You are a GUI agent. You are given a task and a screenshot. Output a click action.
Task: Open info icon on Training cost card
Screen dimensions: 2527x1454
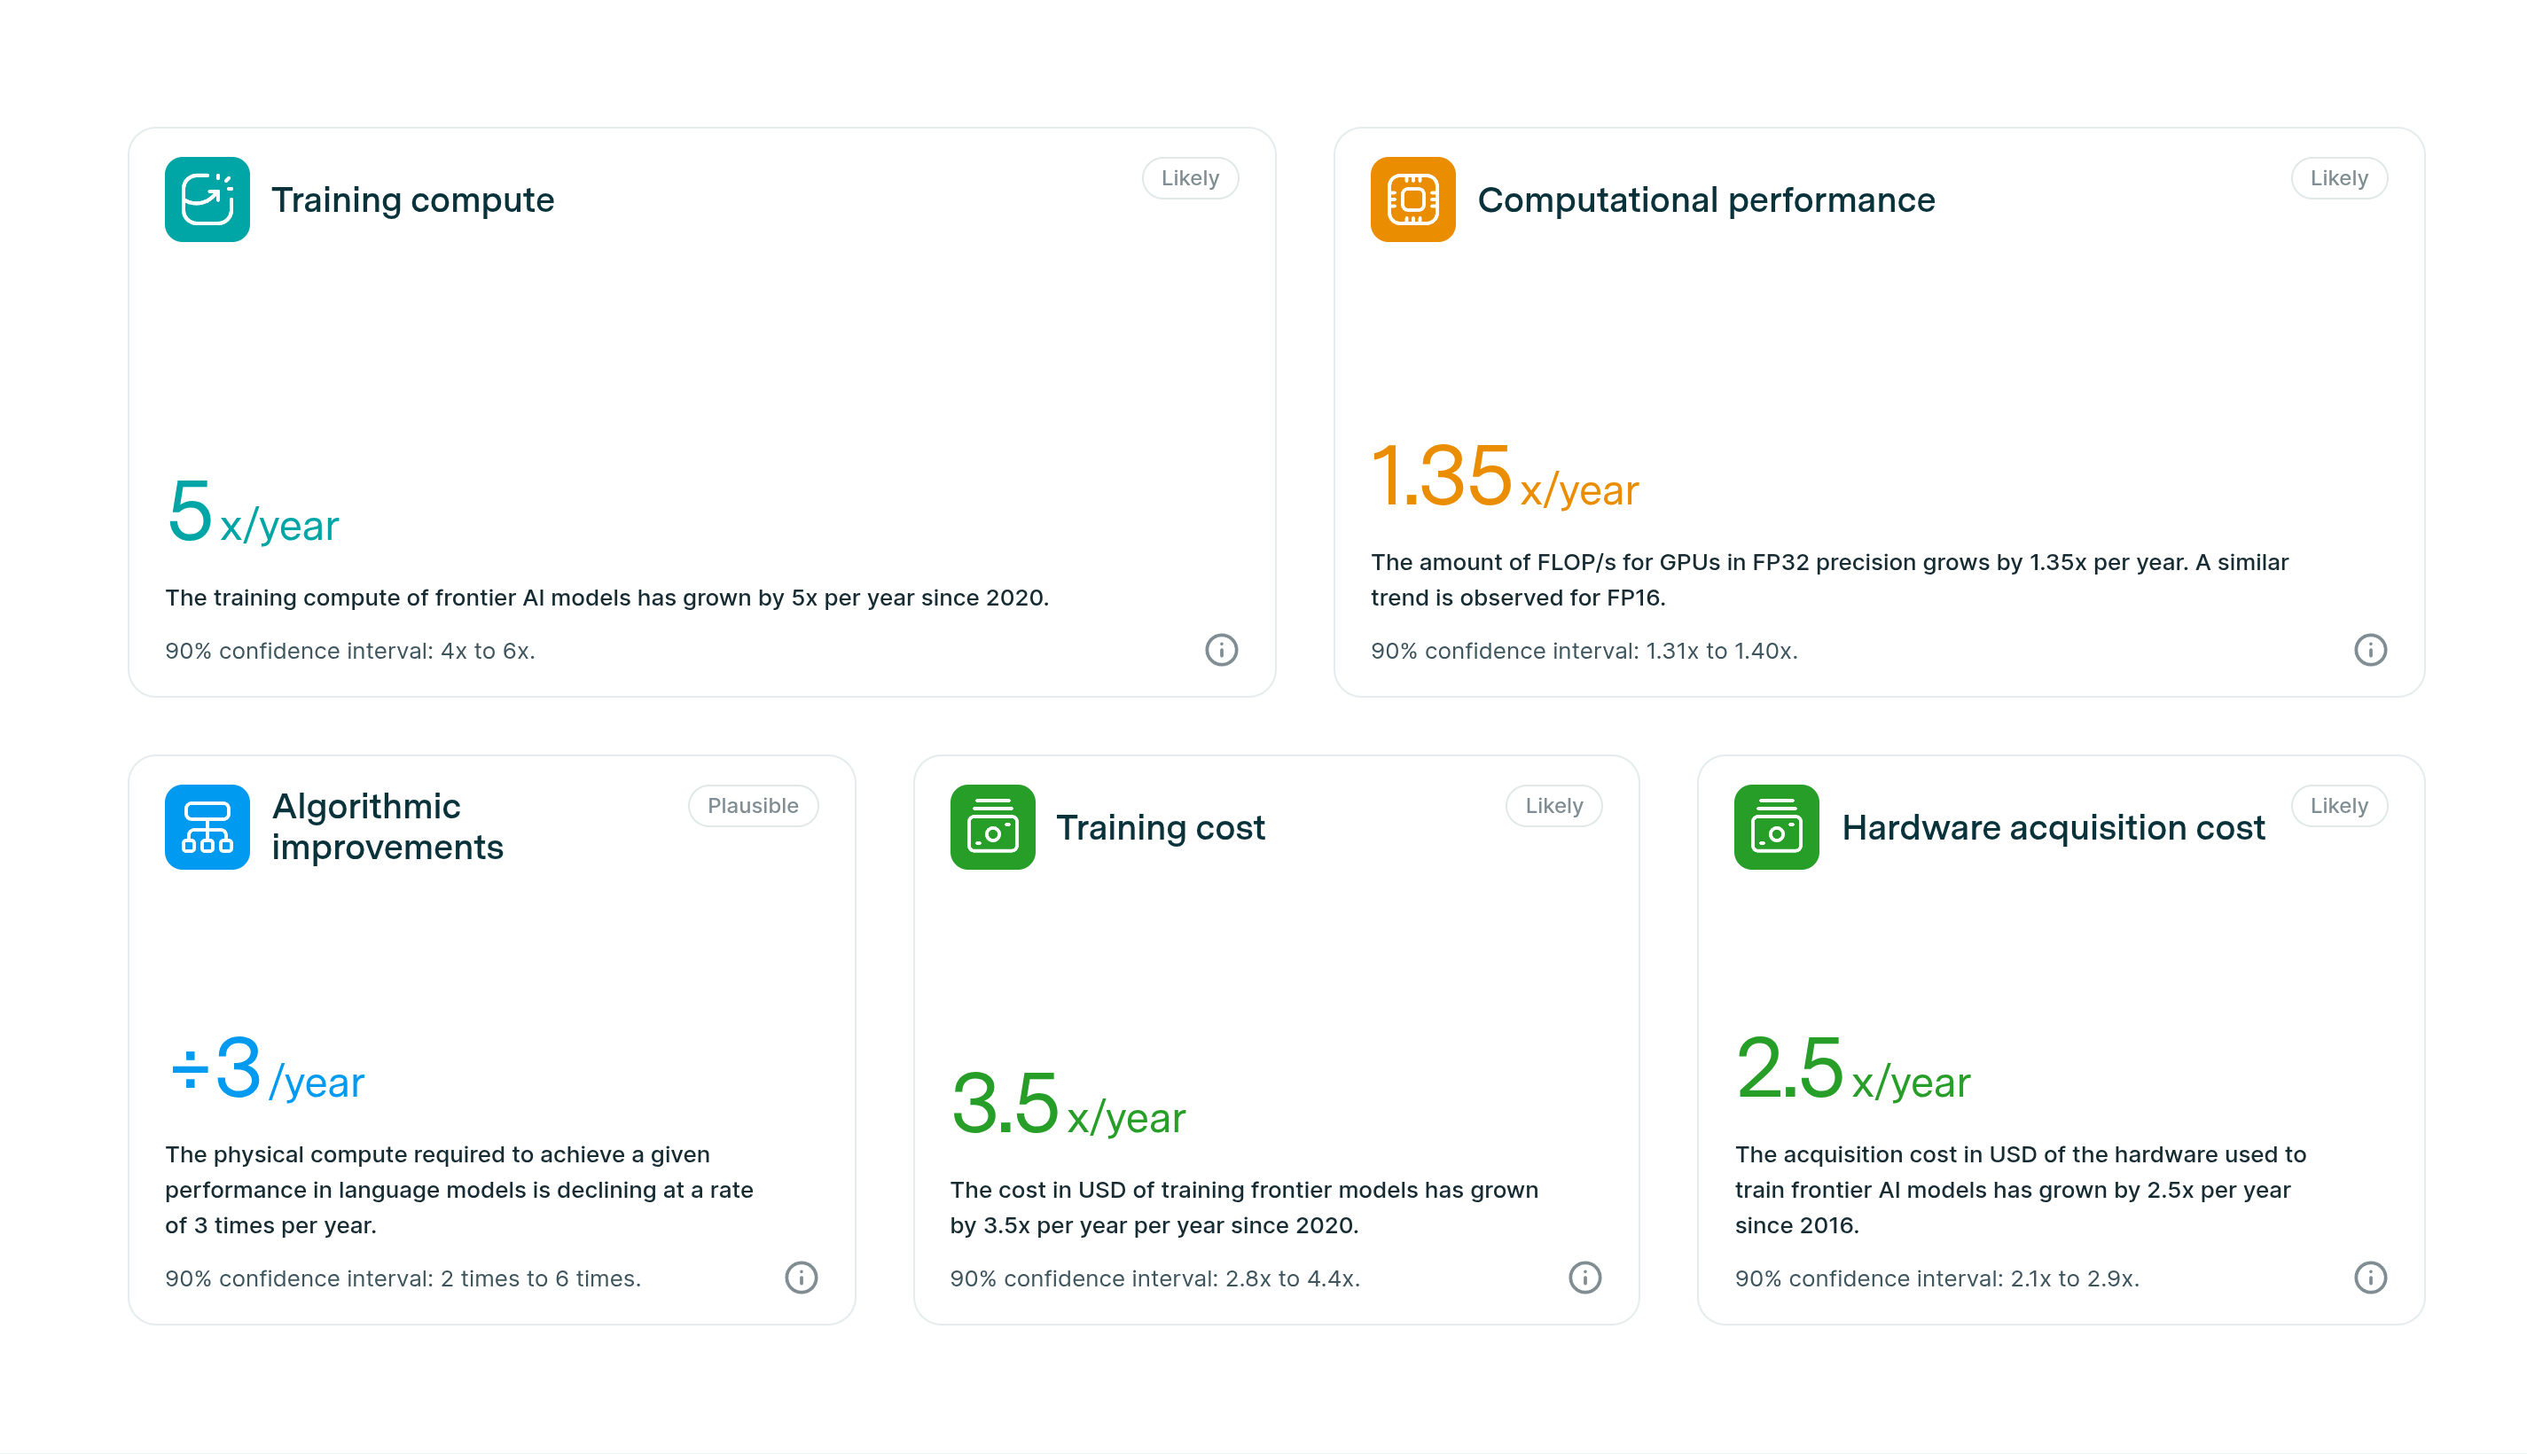(1584, 1278)
